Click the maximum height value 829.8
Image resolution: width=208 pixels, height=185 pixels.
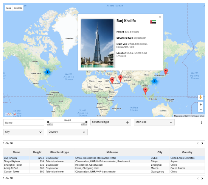pos(84,124)
